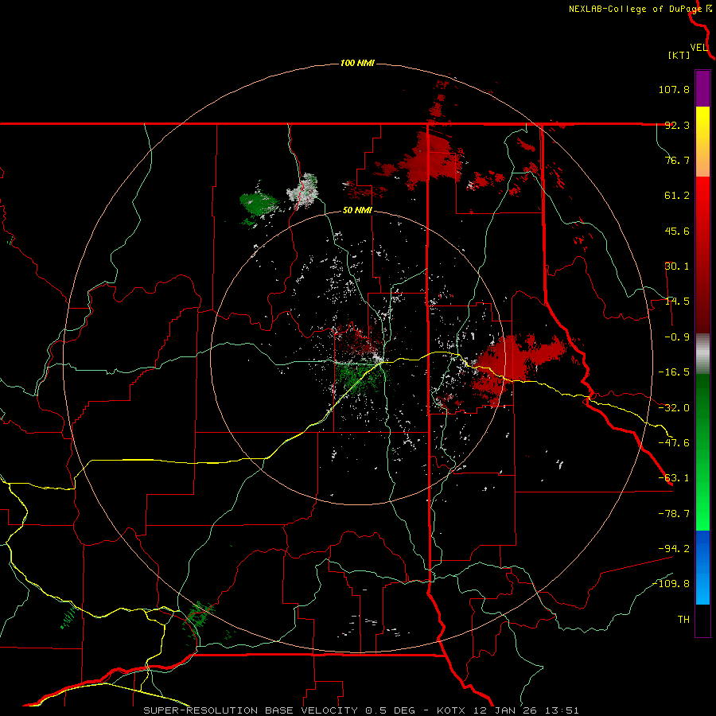The height and width of the screenshot is (716, 716).
Task: Pick the gray near-zero segment of velocity scale
Action: 702,354
